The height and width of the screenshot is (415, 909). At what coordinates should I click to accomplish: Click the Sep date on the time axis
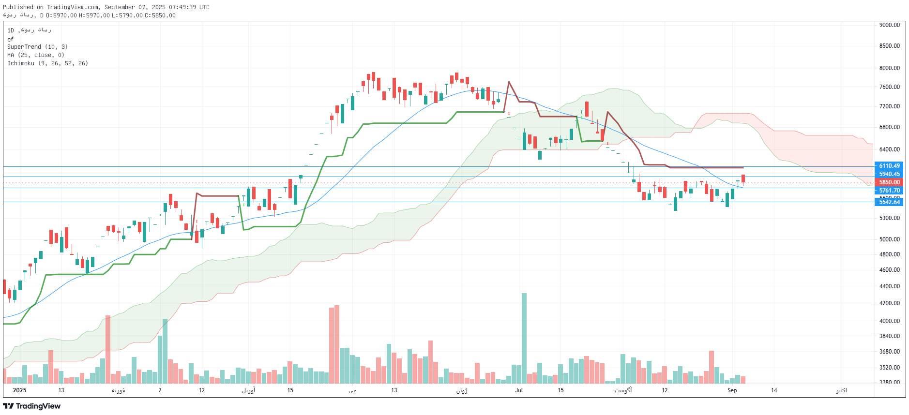tap(732, 390)
